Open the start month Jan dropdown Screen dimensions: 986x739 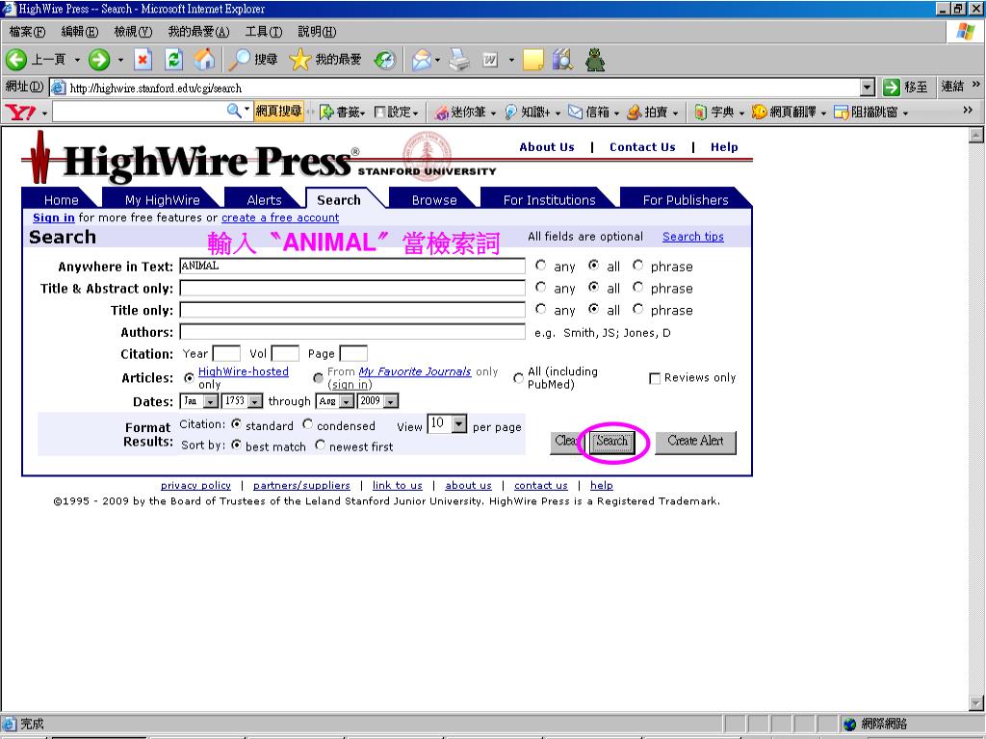pos(198,401)
